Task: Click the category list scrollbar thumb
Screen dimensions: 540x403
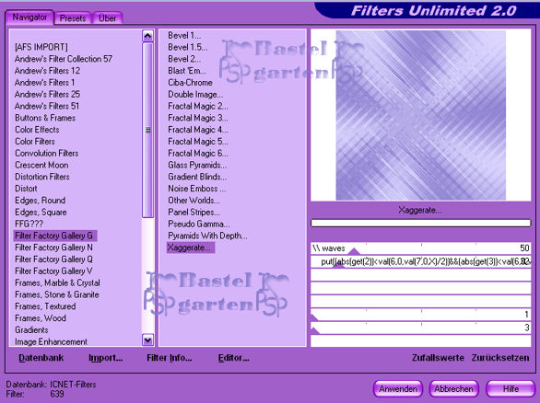Action: click(x=147, y=130)
